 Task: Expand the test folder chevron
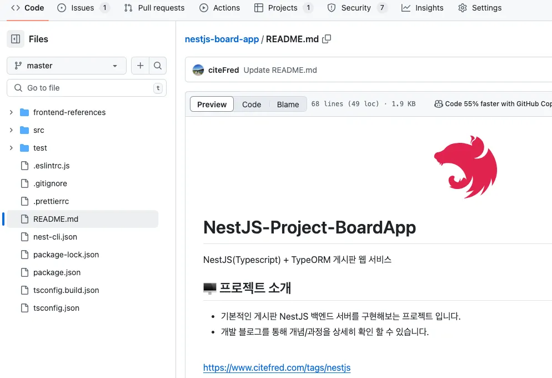click(11, 148)
